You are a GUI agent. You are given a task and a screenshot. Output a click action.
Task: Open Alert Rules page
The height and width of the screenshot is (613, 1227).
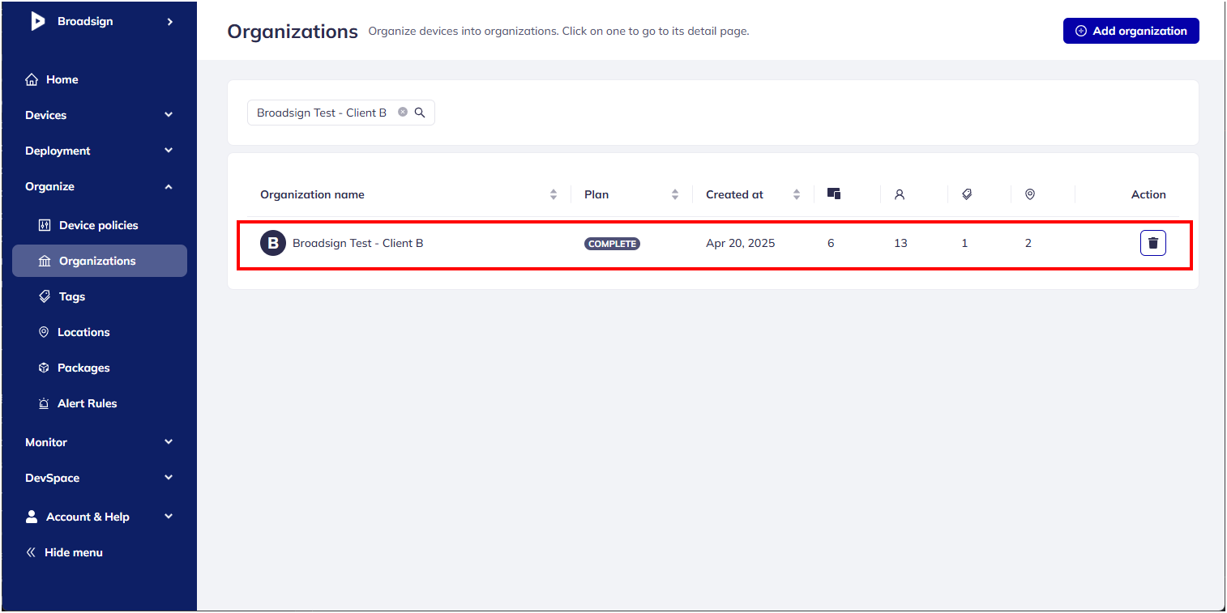click(x=87, y=403)
